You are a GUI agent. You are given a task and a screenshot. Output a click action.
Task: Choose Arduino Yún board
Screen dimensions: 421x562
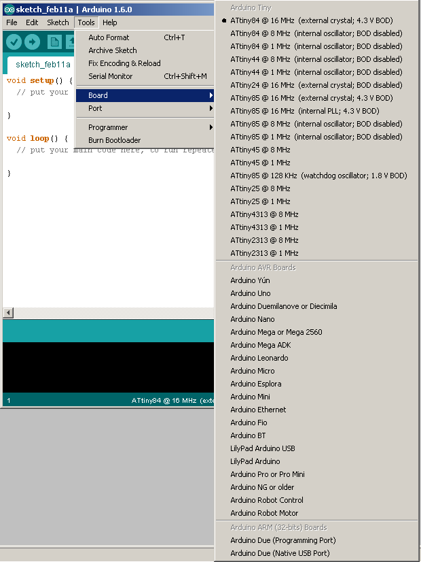316,280
